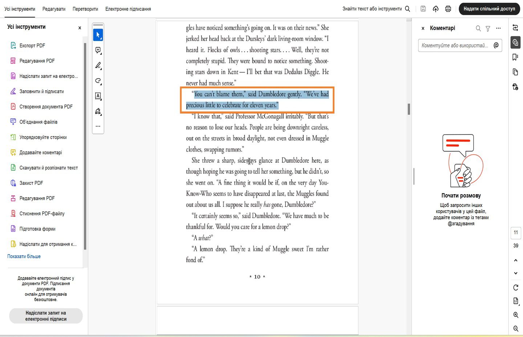Add a comment with the sticky note tool
This screenshot has height=337, width=523.
98,50
